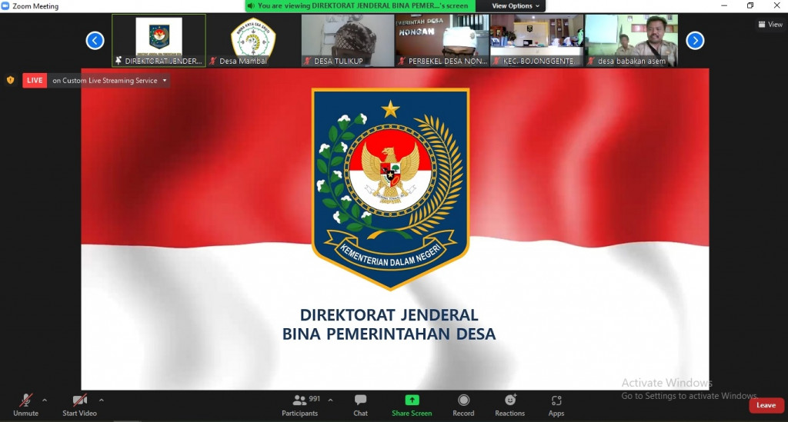Start recording with Record button
The width and height of the screenshot is (788, 422).
463,405
